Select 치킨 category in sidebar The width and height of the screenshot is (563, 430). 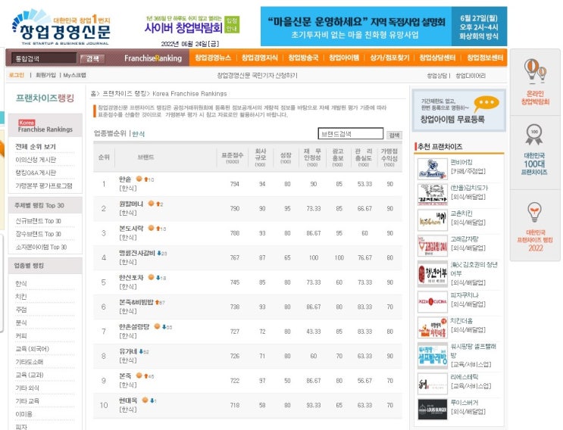(21, 297)
